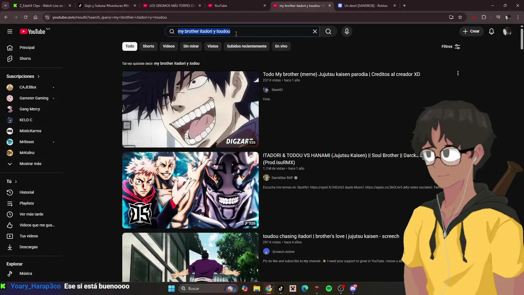Open the Windows Start button

tap(172, 288)
